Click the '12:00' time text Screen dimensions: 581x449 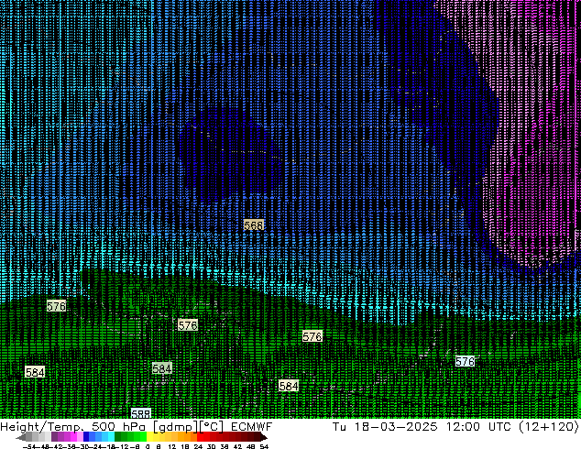pyautogui.click(x=463, y=426)
